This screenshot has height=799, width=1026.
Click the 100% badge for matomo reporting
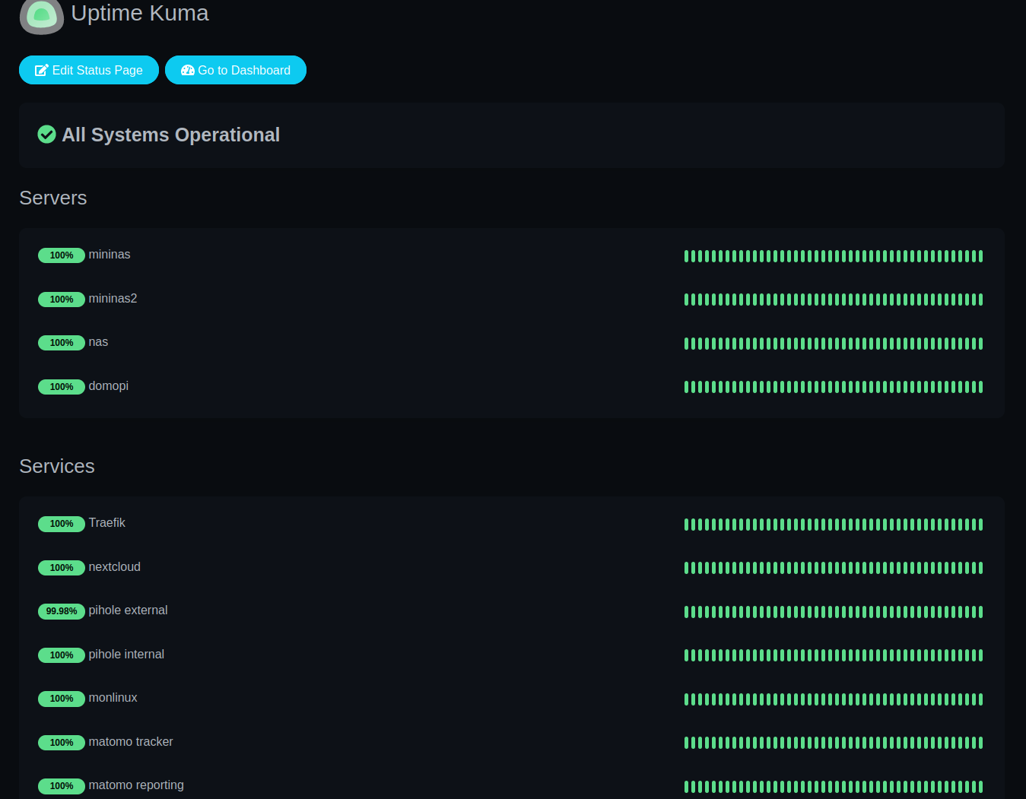pyautogui.click(x=62, y=786)
